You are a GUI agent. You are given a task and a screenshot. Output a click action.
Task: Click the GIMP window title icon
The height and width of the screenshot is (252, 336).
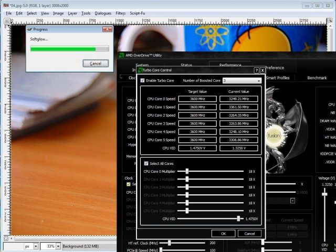pyautogui.click(x=6, y=5)
